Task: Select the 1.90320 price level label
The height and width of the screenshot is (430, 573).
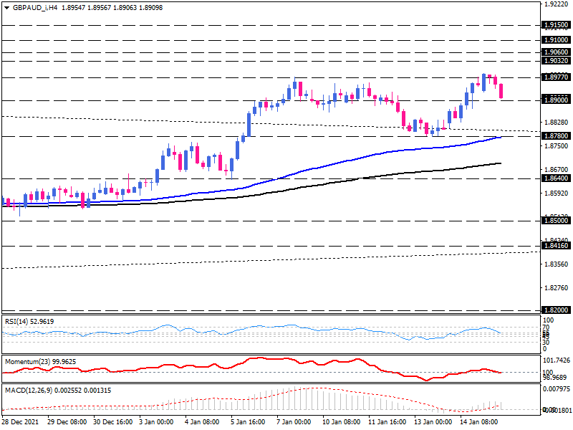Action: pyautogui.click(x=555, y=62)
